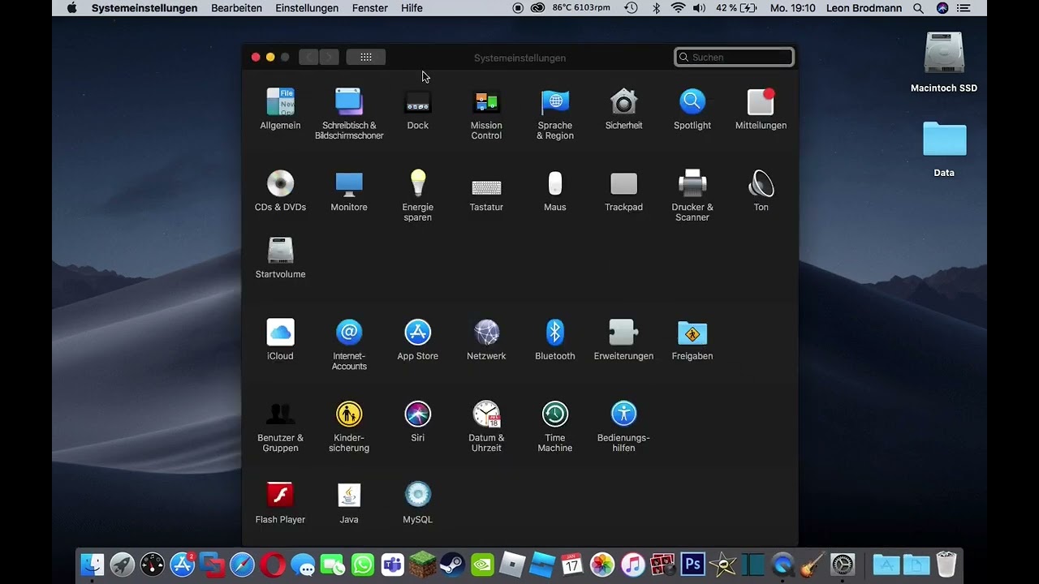
Task: Open Energie sparen settings
Action: click(417, 195)
